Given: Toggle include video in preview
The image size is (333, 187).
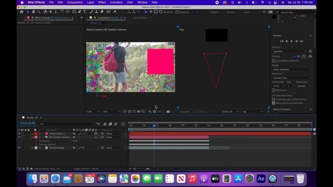Looking at the screenshot, I should click(x=294, y=56).
